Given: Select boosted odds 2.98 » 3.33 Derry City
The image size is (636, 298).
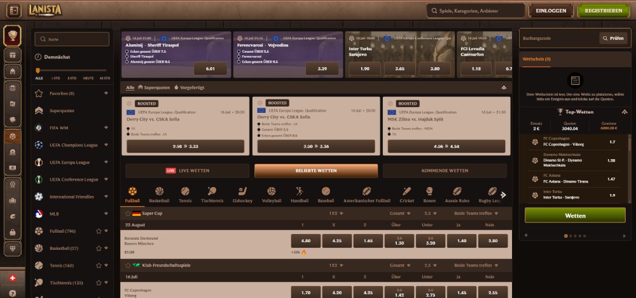Looking at the screenshot, I should pos(186,146).
